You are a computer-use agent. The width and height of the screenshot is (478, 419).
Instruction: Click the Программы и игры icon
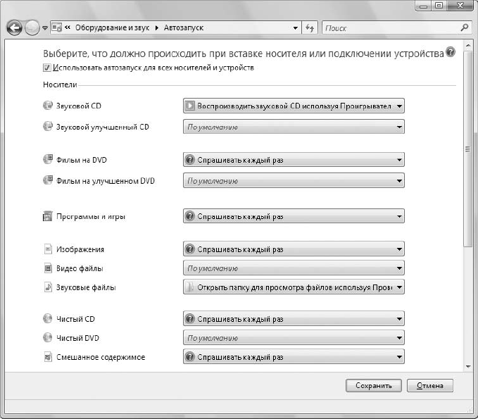(x=48, y=216)
